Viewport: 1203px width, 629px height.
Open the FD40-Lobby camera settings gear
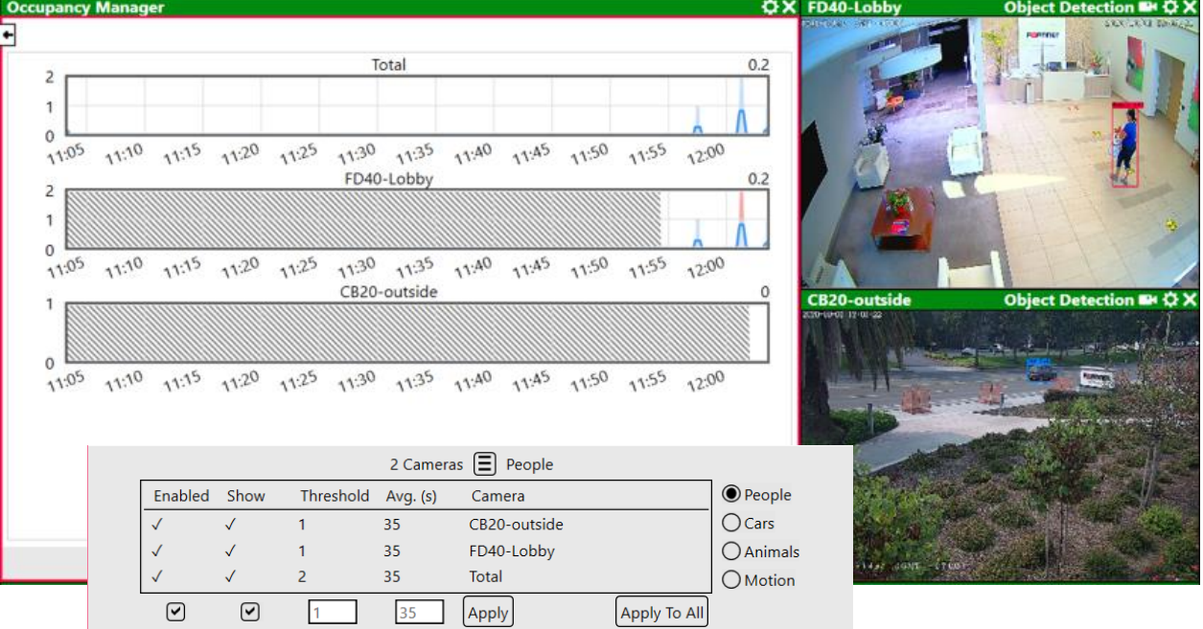(x=1171, y=8)
